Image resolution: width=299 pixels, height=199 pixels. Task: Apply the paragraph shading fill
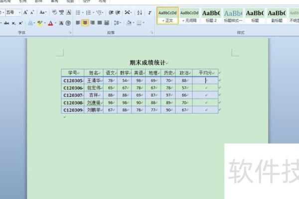pos(129,23)
